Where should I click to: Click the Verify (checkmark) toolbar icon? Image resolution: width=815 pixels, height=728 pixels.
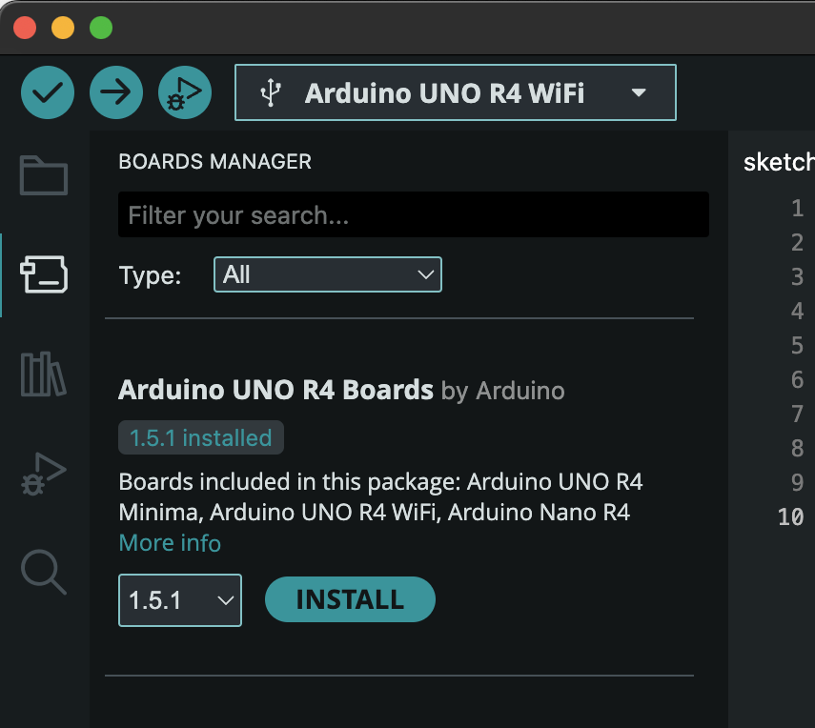(x=47, y=91)
